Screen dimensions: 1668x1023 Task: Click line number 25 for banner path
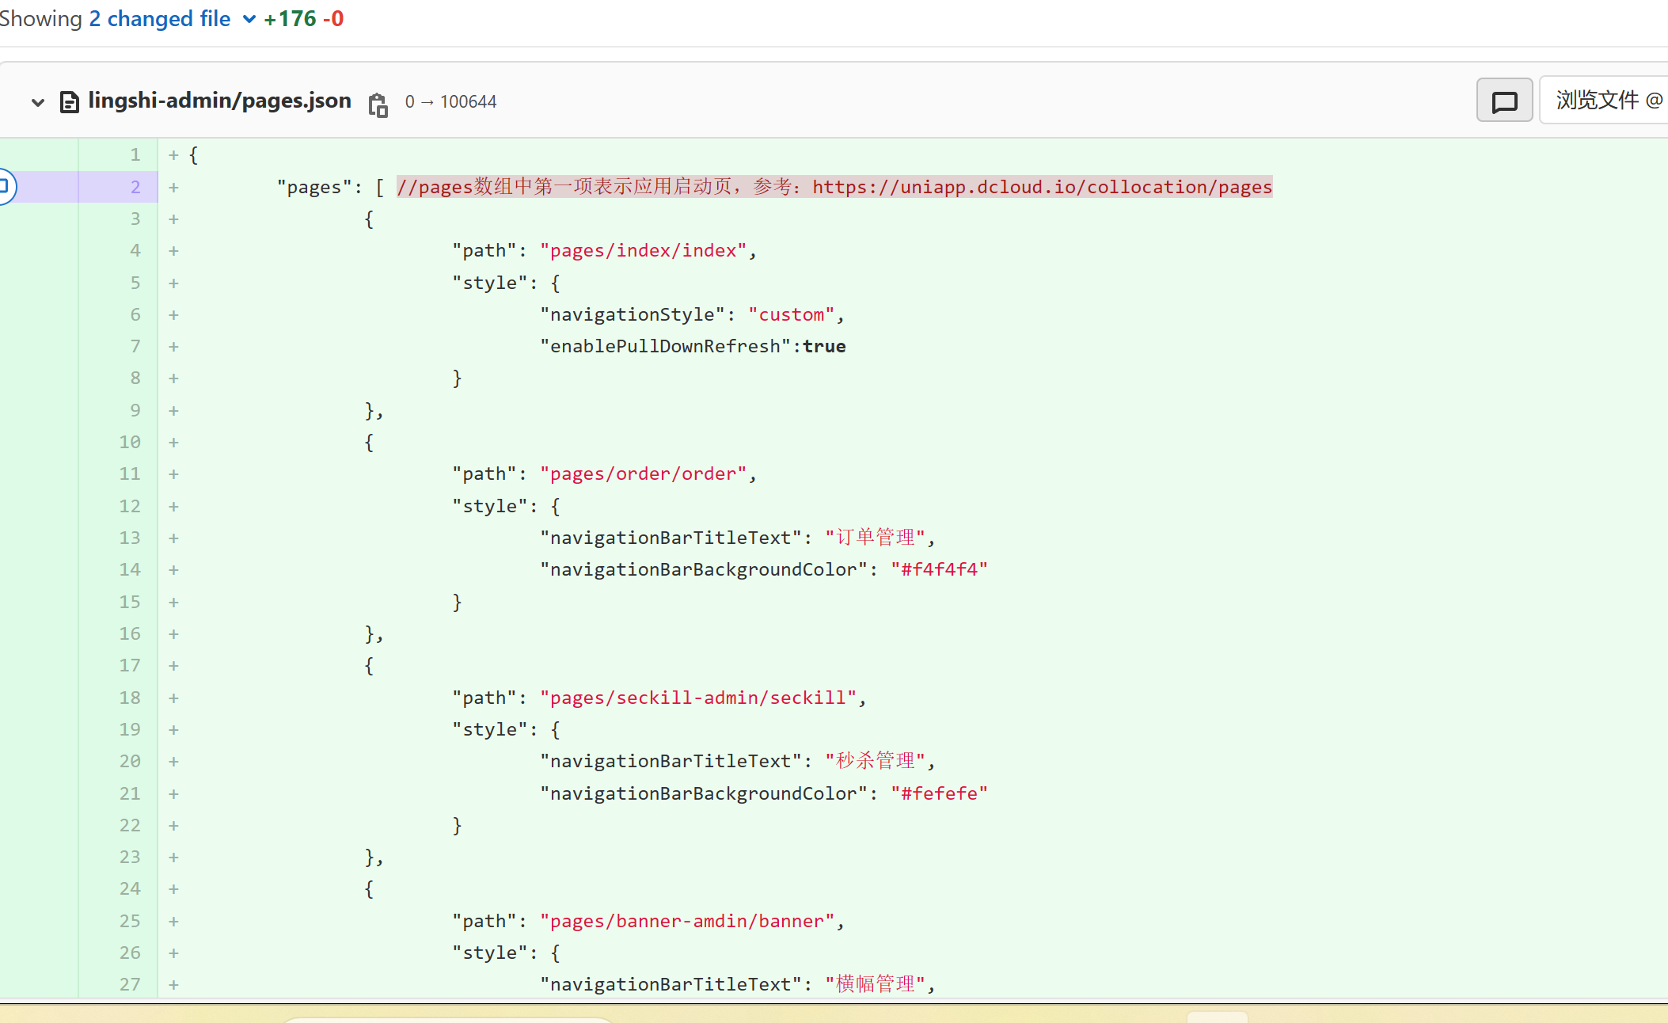click(x=130, y=921)
